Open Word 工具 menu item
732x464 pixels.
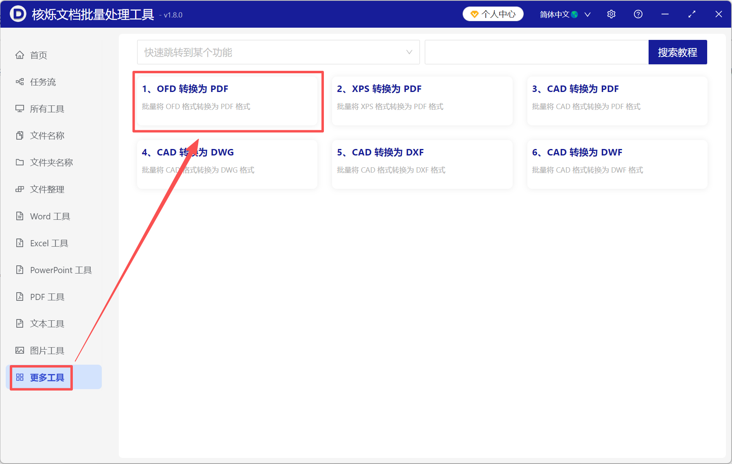click(54, 216)
